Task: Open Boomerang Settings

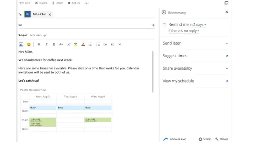Action: point(205,139)
